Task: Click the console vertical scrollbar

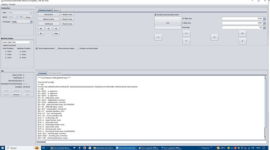Action: pos(265,108)
